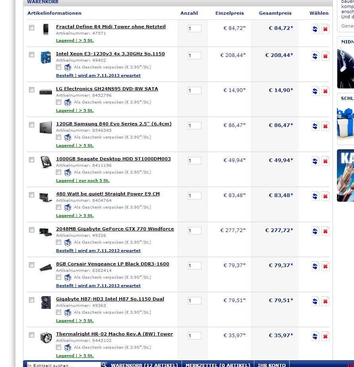This screenshot has width=354, height=367.
Task: Click the 'Einzelpreis' column header
Action: coord(230,13)
